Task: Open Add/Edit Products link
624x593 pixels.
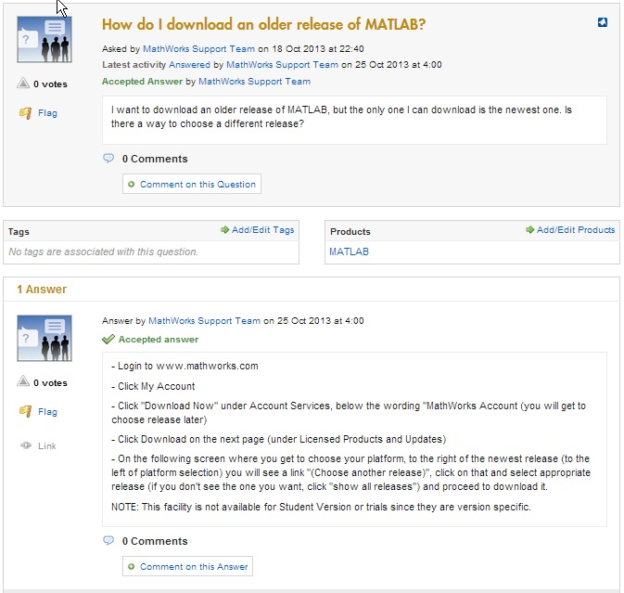Action: (x=570, y=230)
